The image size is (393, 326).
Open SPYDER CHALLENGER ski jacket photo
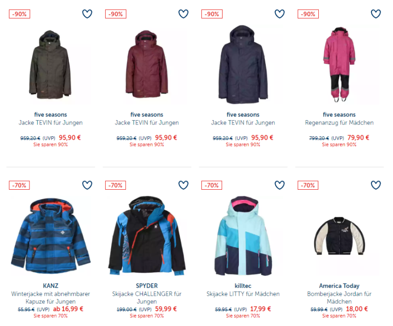point(147,236)
